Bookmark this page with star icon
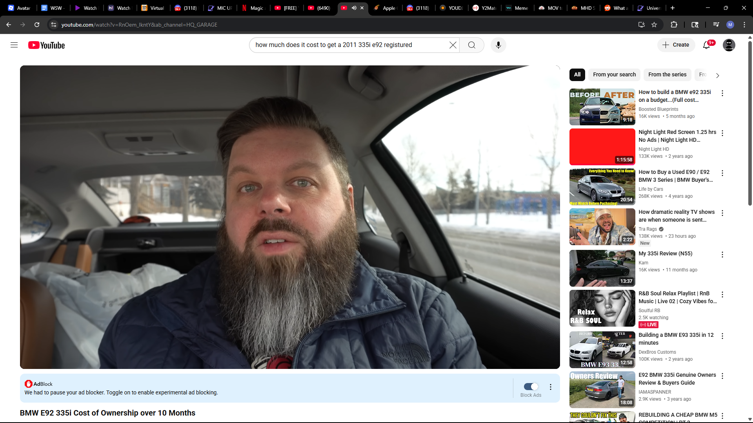753x423 pixels. [654, 25]
